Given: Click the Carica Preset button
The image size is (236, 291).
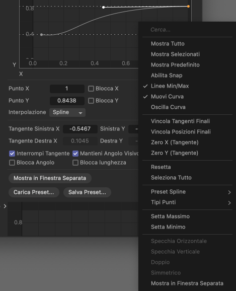Looking at the screenshot, I should pos(34,192).
